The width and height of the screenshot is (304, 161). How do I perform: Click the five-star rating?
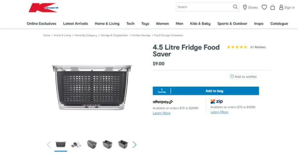pos(237,47)
